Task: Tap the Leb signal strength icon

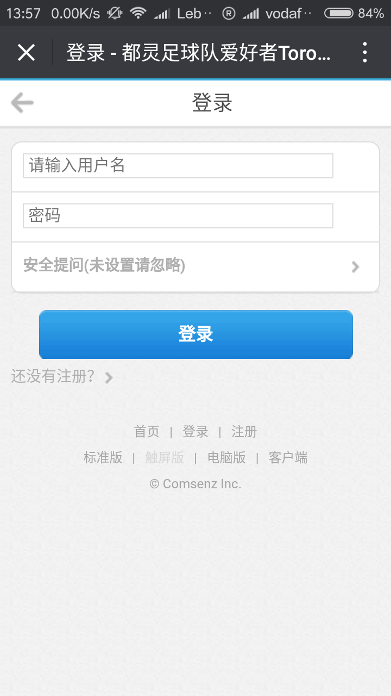Action: [162, 14]
